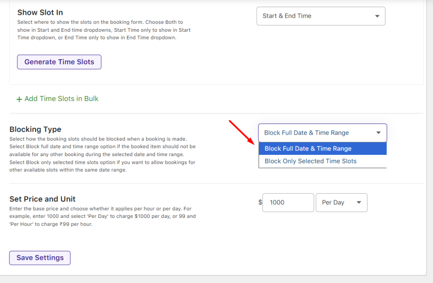The width and height of the screenshot is (433, 283).
Task: Click the Set Price and Unit description text
Action: (x=102, y=217)
